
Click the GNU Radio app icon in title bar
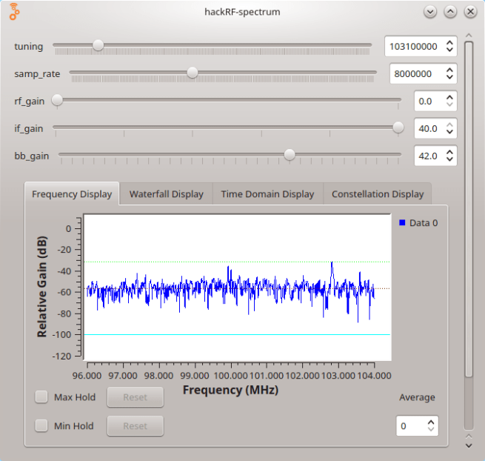pyautogui.click(x=14, y=12)
